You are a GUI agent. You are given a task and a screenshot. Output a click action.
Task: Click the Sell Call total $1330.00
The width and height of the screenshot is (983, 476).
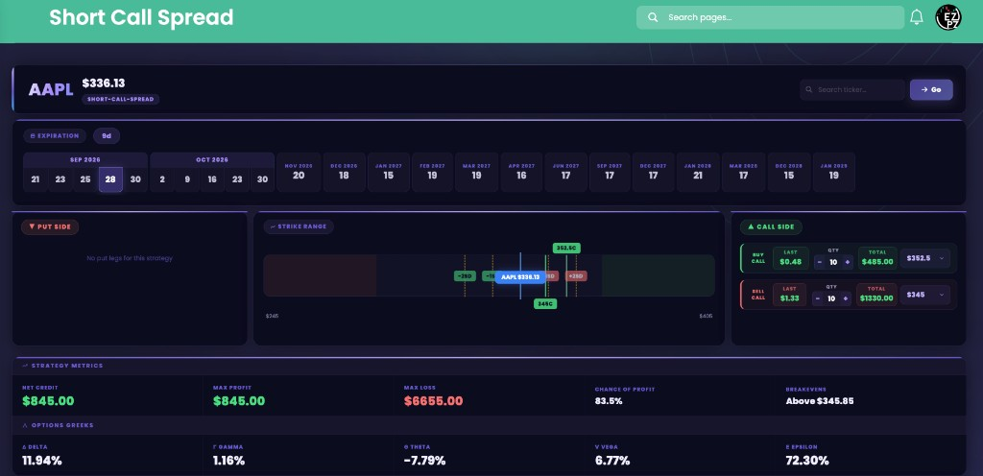875,298
